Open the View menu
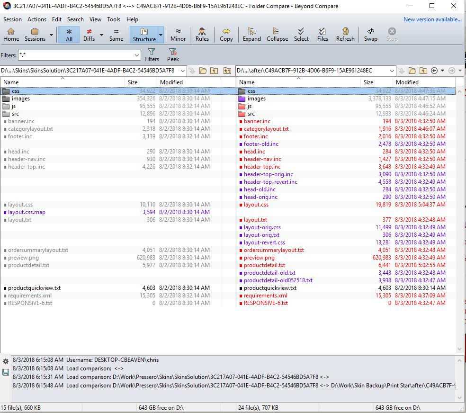 95,19
